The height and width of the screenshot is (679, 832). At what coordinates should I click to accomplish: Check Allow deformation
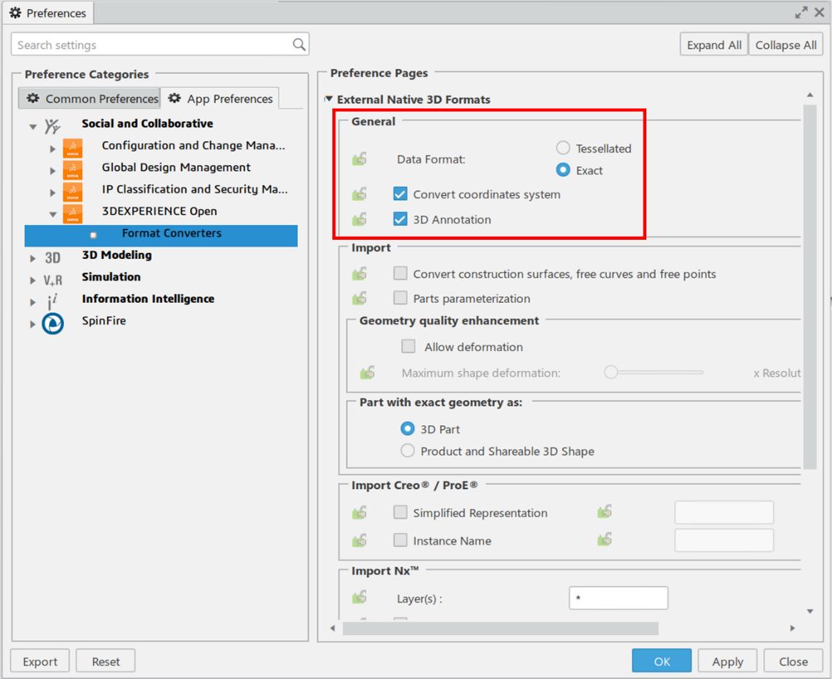pos(408,346)
